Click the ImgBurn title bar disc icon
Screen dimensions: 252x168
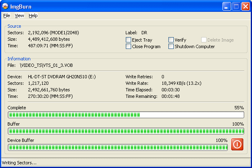click(5, 6)
